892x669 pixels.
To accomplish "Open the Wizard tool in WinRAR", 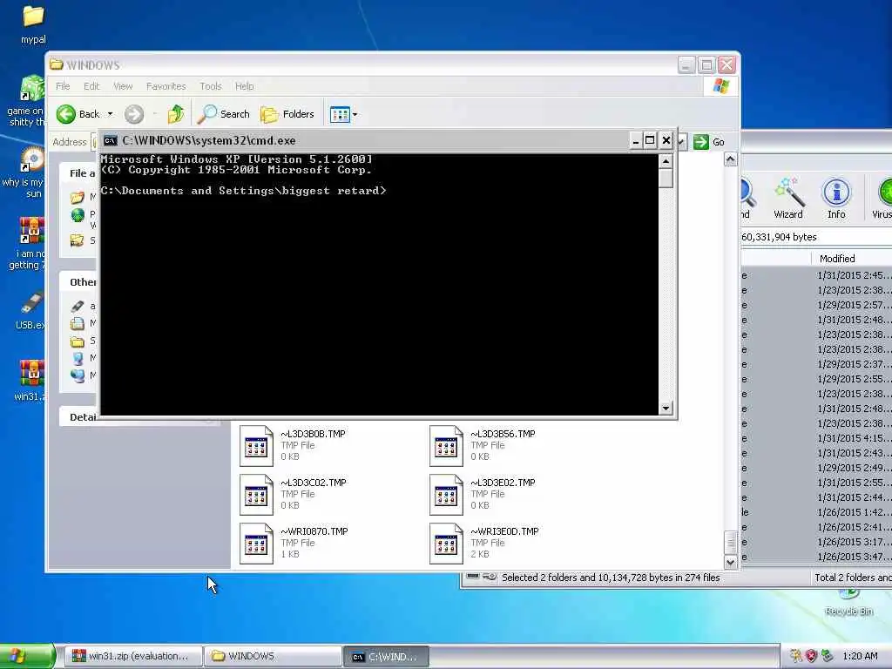I will coord(787,198).
